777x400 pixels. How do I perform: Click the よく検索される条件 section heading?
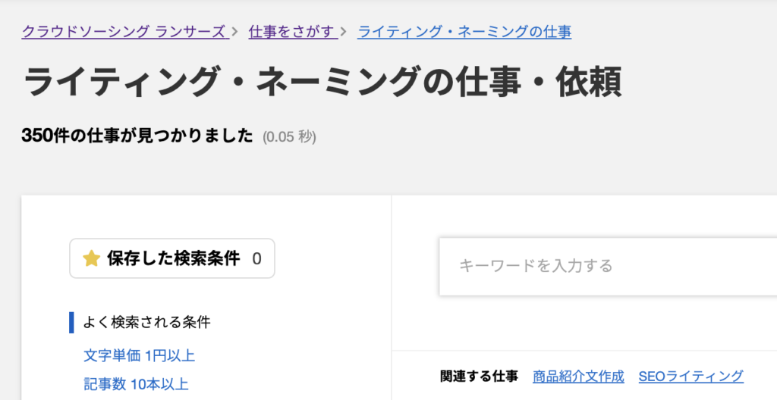146,322
